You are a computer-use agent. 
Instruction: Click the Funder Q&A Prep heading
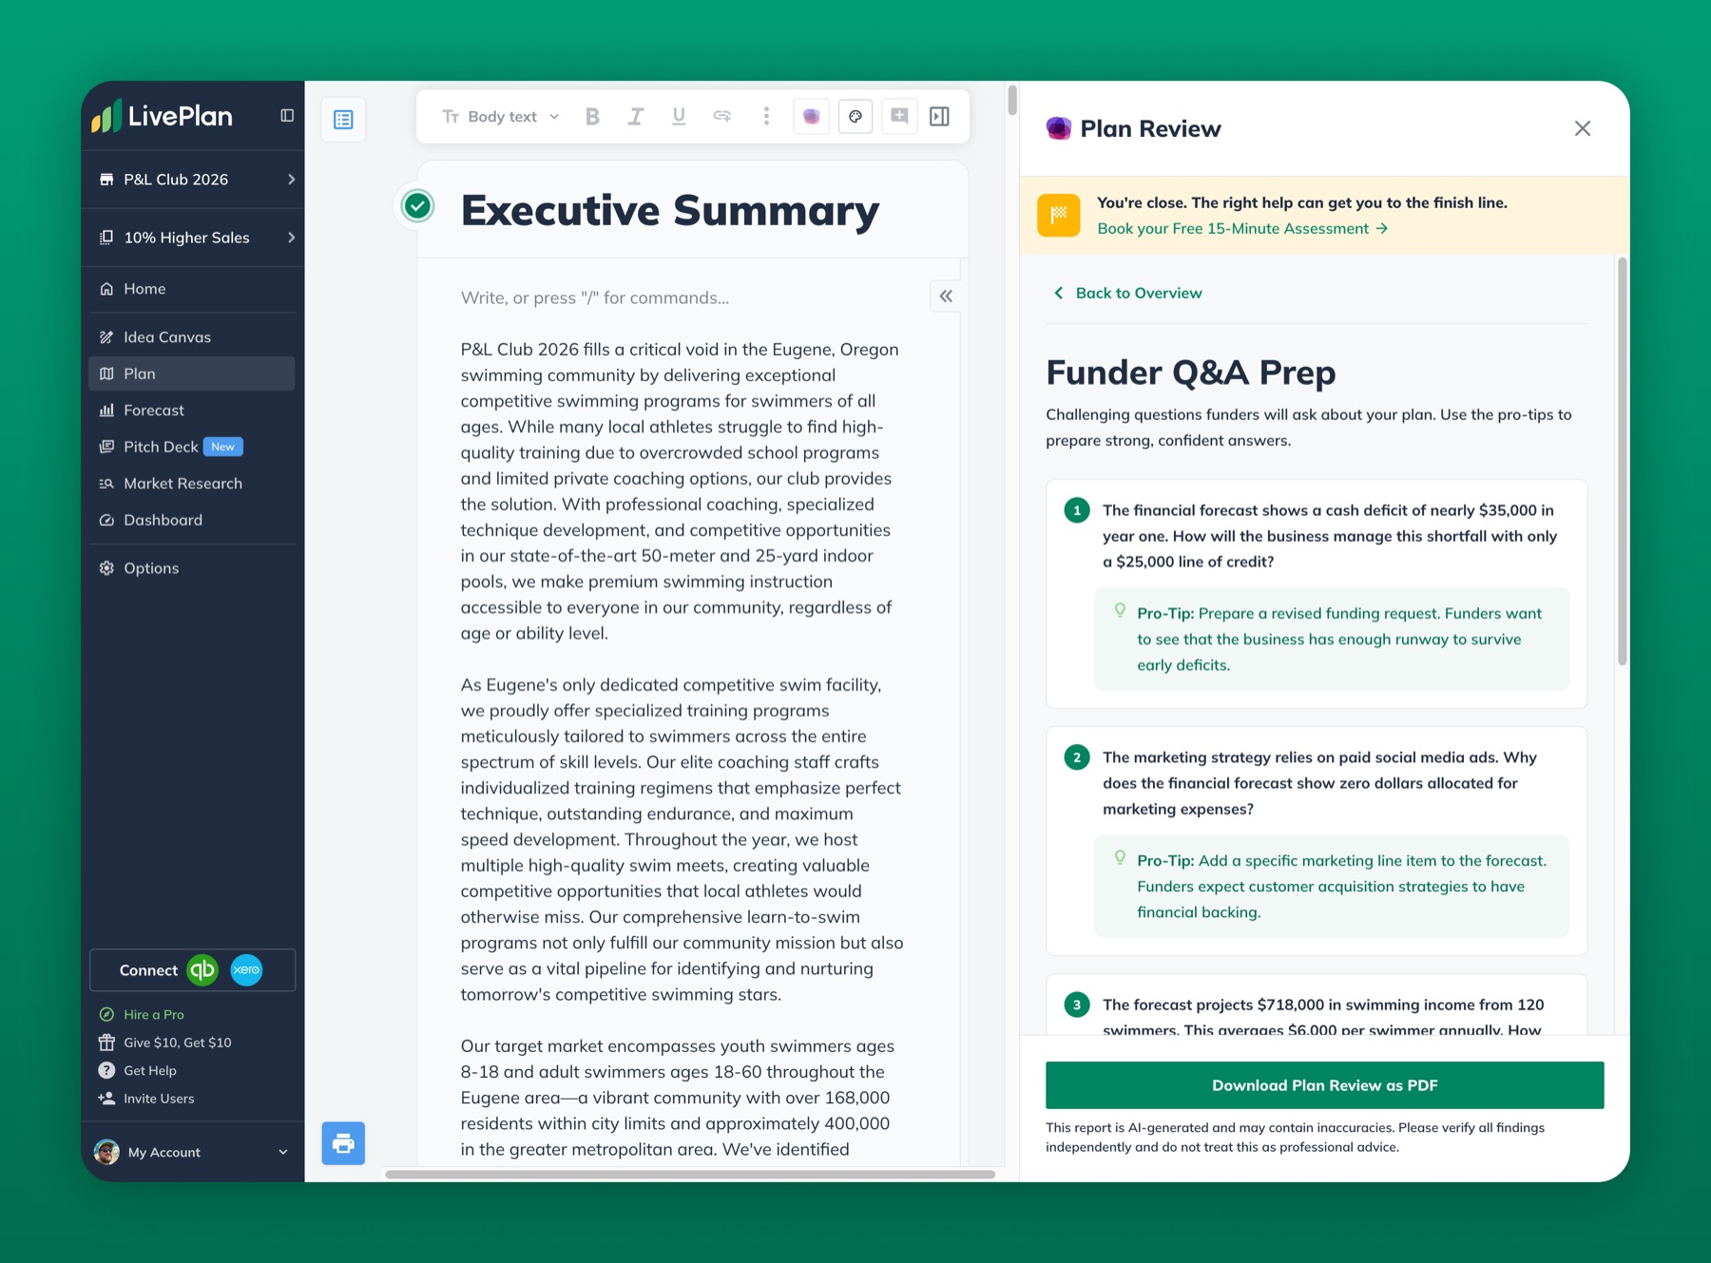(x=1191, y=373)
